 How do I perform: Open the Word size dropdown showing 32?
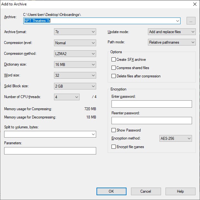click(75, 75)
